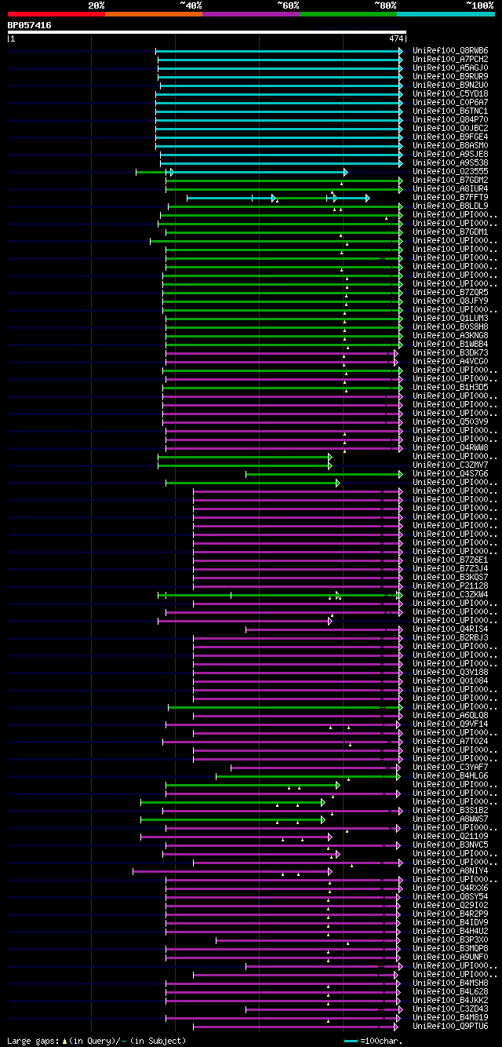Select the UniRef100_Q21109 label
Screen dimensions: 502x1047
click(450, 836)
